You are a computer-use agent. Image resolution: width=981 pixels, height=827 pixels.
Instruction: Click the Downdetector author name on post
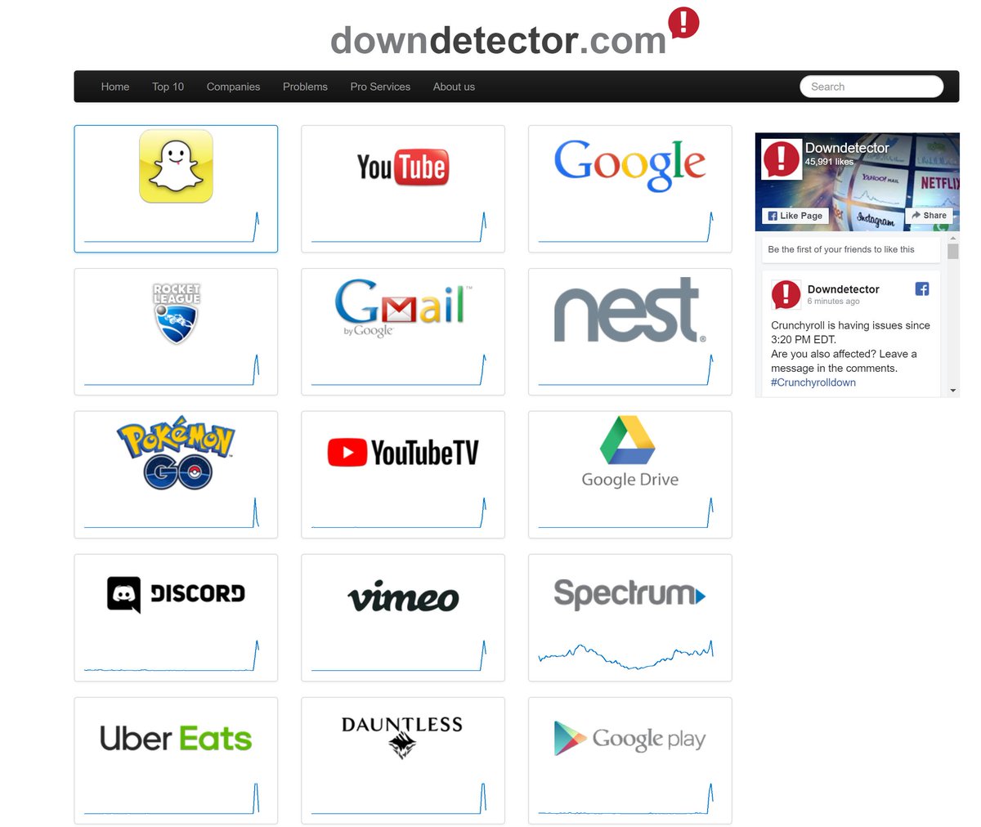844,289
